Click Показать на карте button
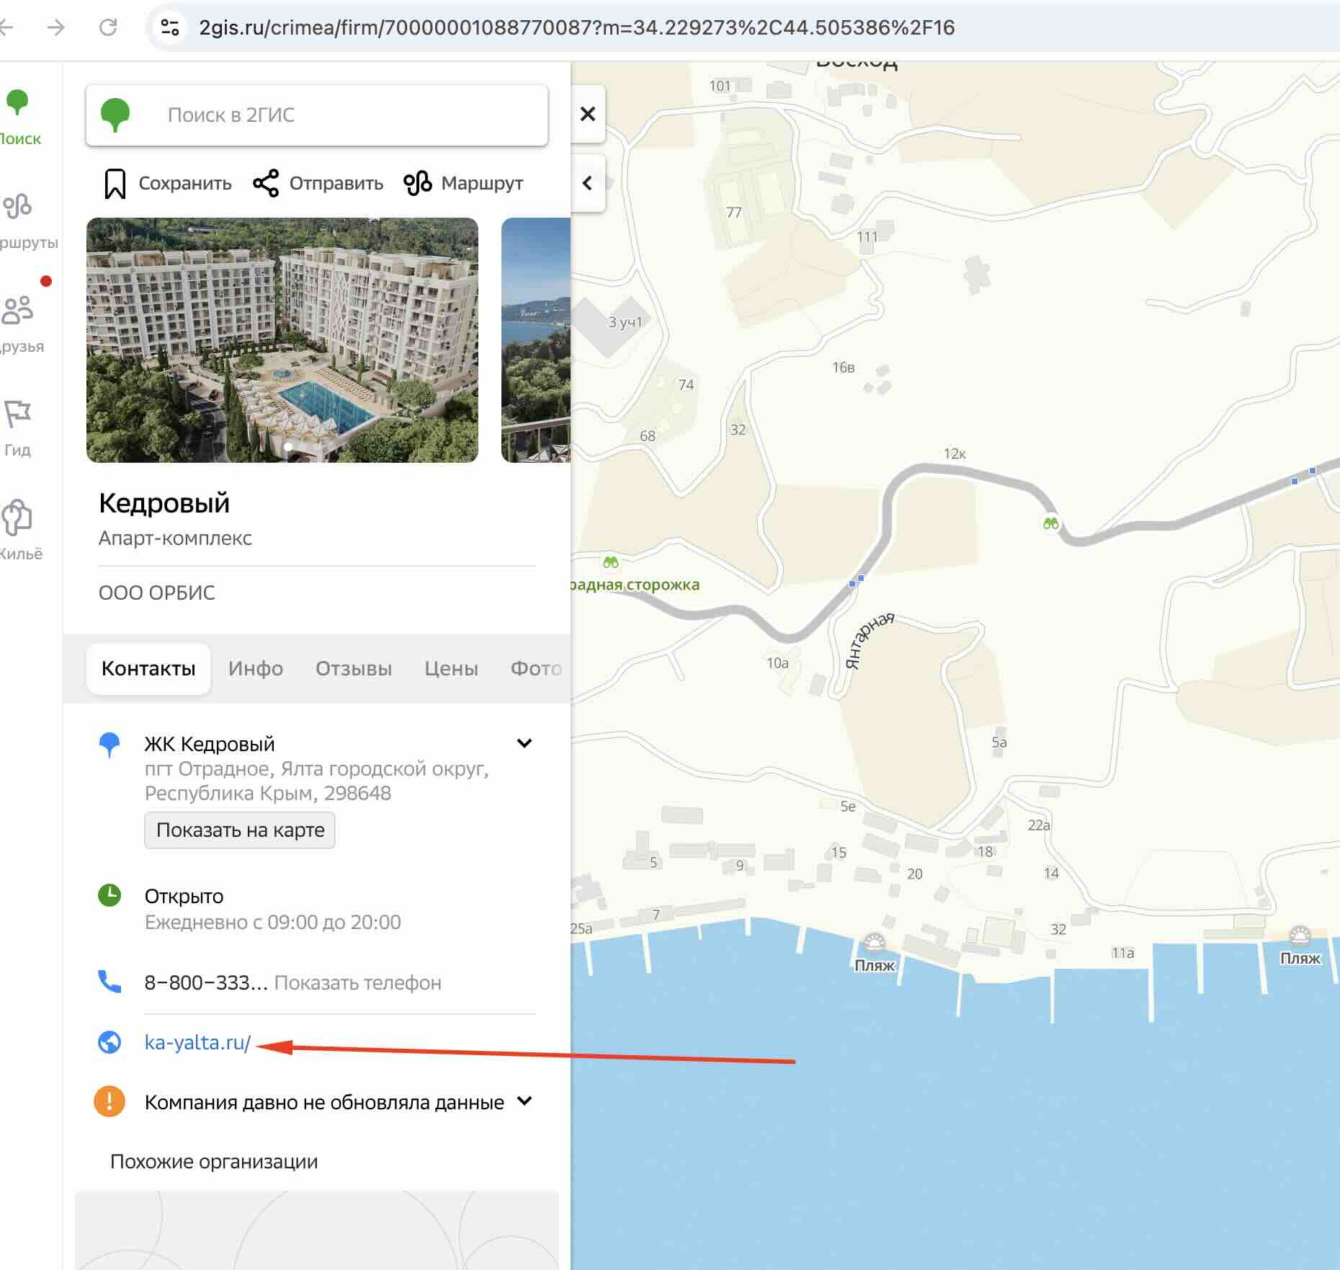 pos(240,830)
